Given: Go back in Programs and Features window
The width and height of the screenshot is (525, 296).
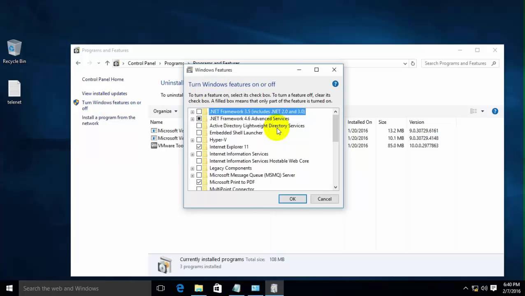Looking at the screenshot, I should 78,63.
